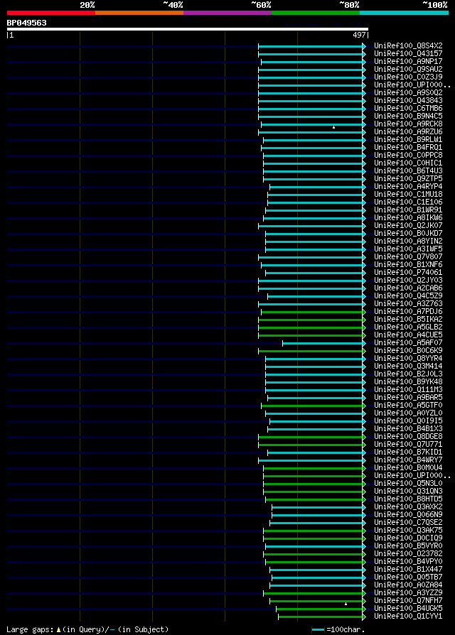Click hit label UniRef100_A7PDJ6
This screenshot has width=455, height=635.
(408, 311)
